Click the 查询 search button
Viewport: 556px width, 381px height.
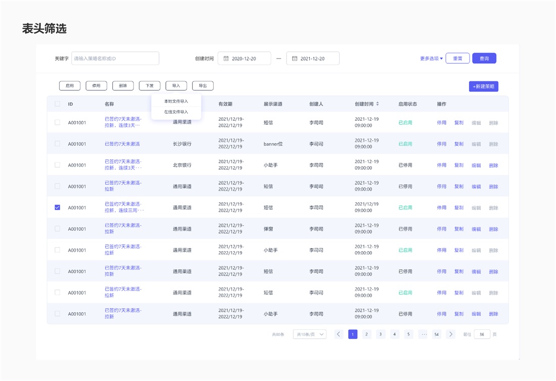[484, 58]
